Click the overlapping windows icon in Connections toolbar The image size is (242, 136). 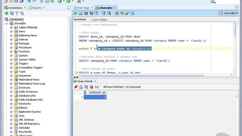click(x=22, y=13)
